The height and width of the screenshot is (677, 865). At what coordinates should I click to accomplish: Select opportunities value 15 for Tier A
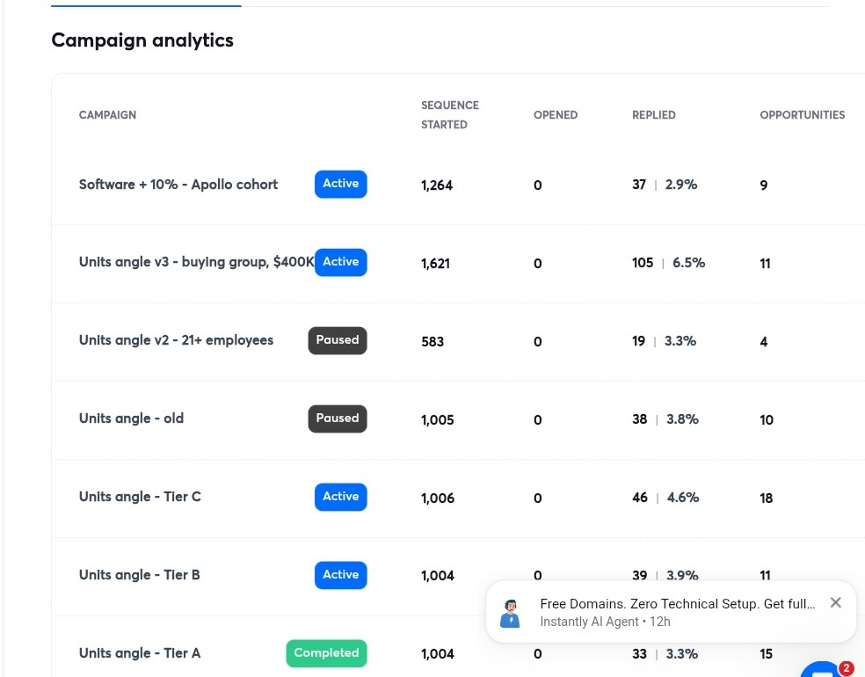point(767,654)
